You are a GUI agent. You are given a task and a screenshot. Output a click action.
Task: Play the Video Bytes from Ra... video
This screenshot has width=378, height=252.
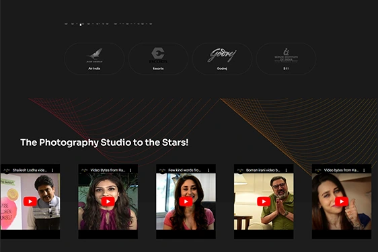click(x=108, y=202)
